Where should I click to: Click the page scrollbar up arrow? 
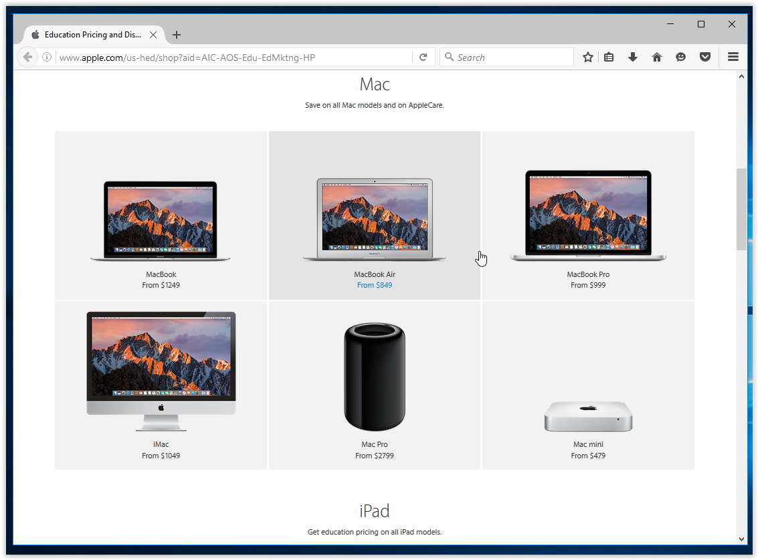pyautogui.click(x=741, y=76)
